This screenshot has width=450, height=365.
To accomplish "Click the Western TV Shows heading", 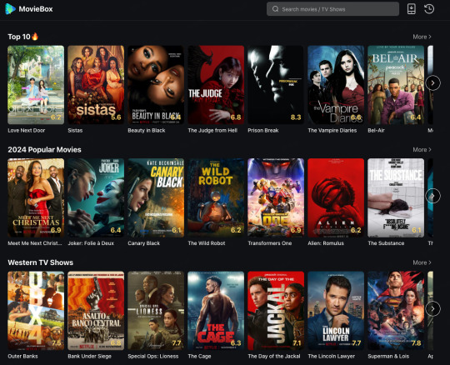I will click(41, 262).
